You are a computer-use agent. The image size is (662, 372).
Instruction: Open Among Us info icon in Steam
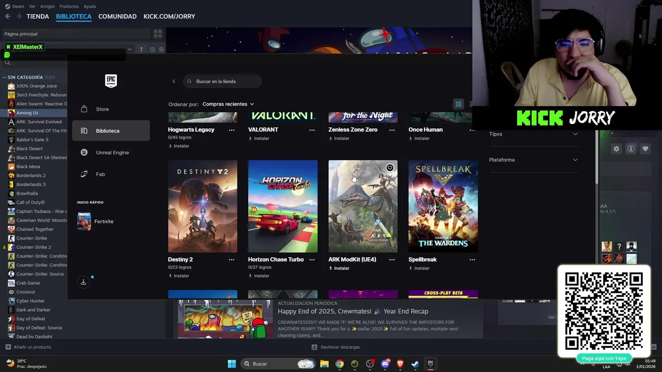[631, 149]
